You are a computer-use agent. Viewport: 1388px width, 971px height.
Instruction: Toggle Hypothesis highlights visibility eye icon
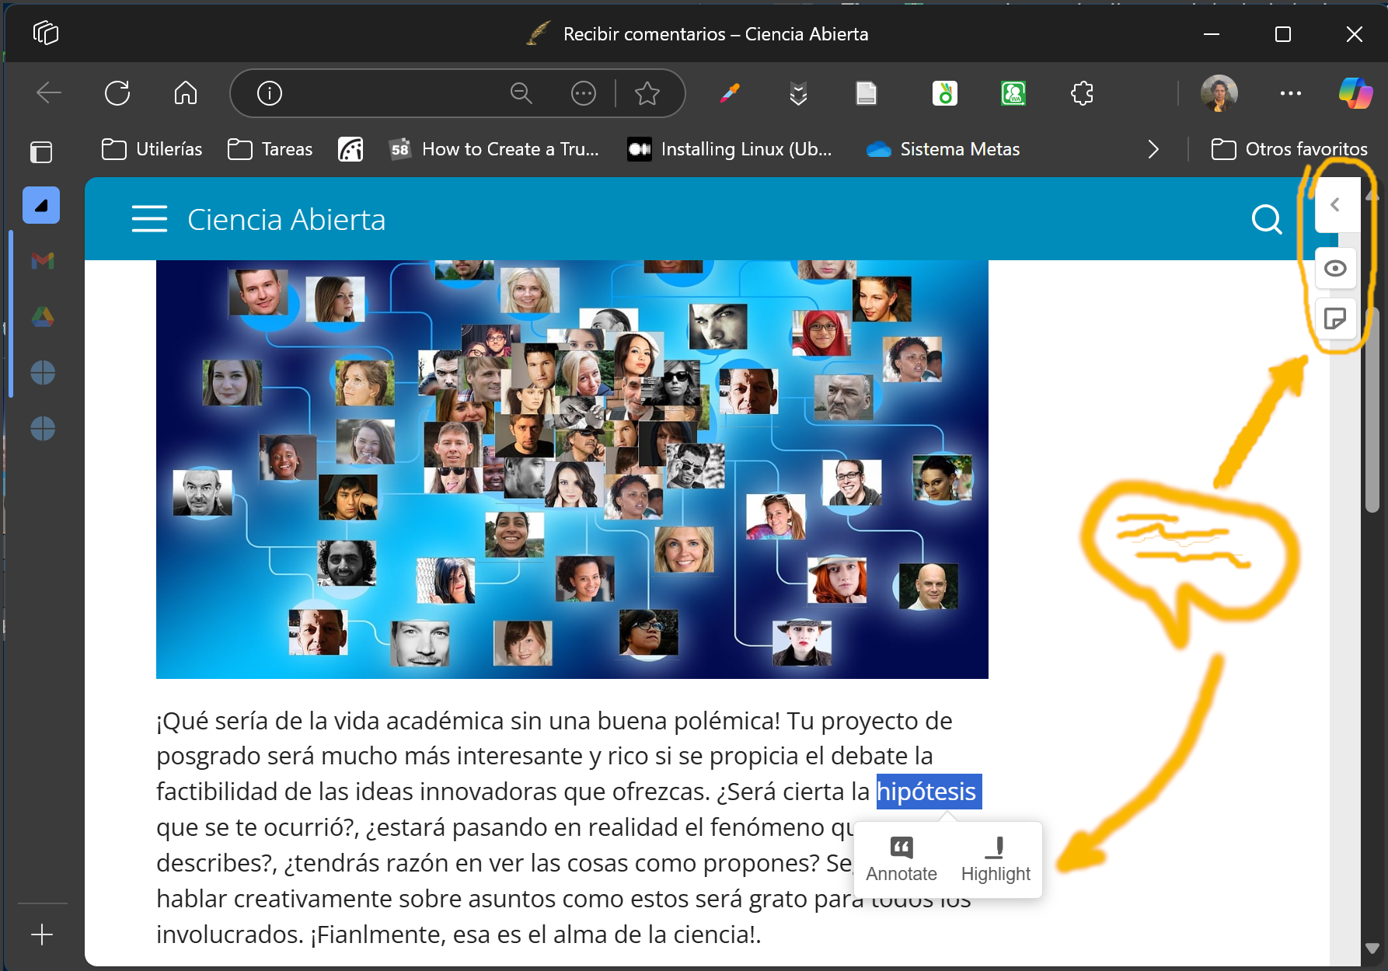coord(1335,269)
